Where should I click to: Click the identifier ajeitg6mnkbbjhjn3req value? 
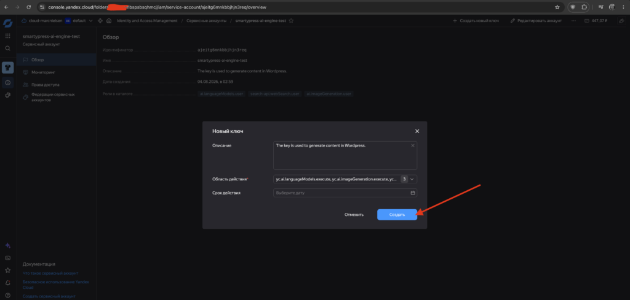[221, 50]
